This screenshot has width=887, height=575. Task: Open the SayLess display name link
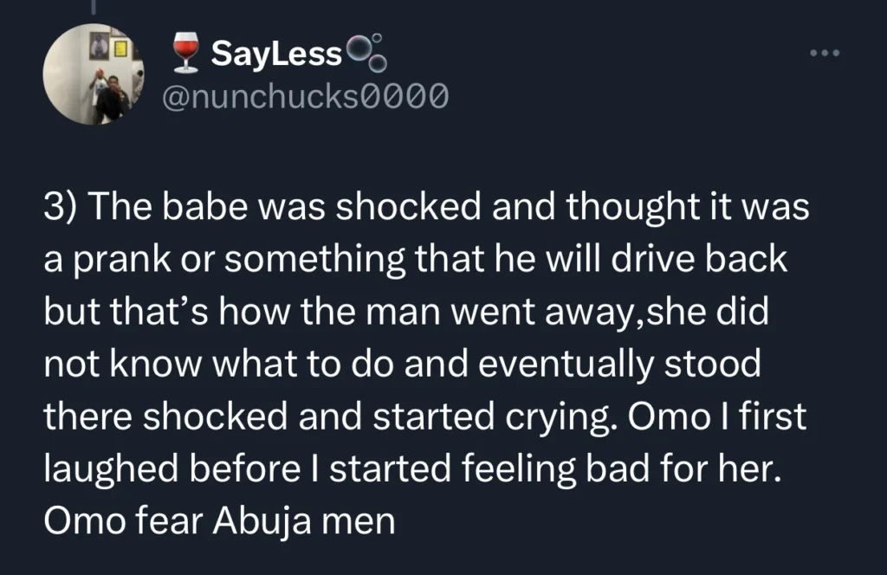tap(275, 50)
